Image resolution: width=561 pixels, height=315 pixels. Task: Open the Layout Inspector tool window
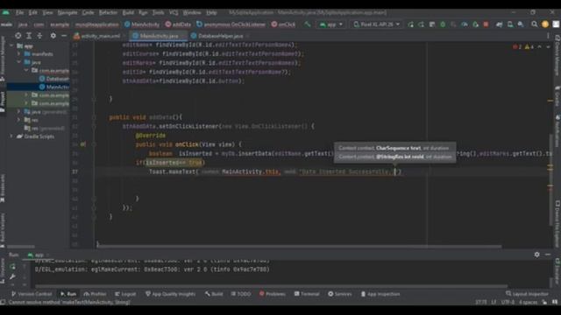tap(527, 294)
